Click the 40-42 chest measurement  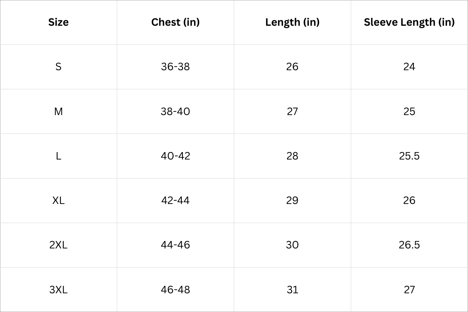coord(175,156)
